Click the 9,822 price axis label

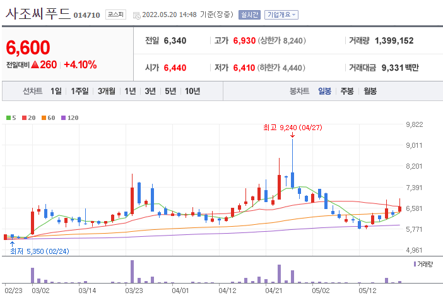[x=414, y=124]
